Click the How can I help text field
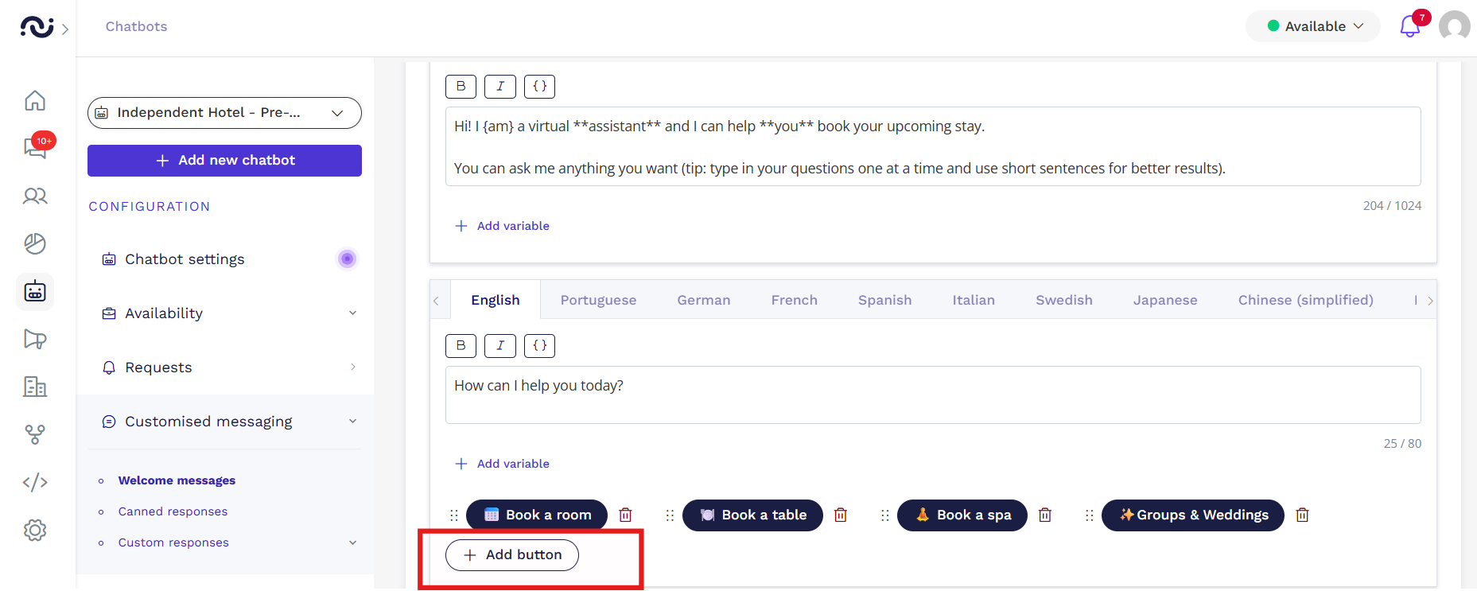Image resolution: width=1477 pixels, height=591 pixels. coord(932,395)
